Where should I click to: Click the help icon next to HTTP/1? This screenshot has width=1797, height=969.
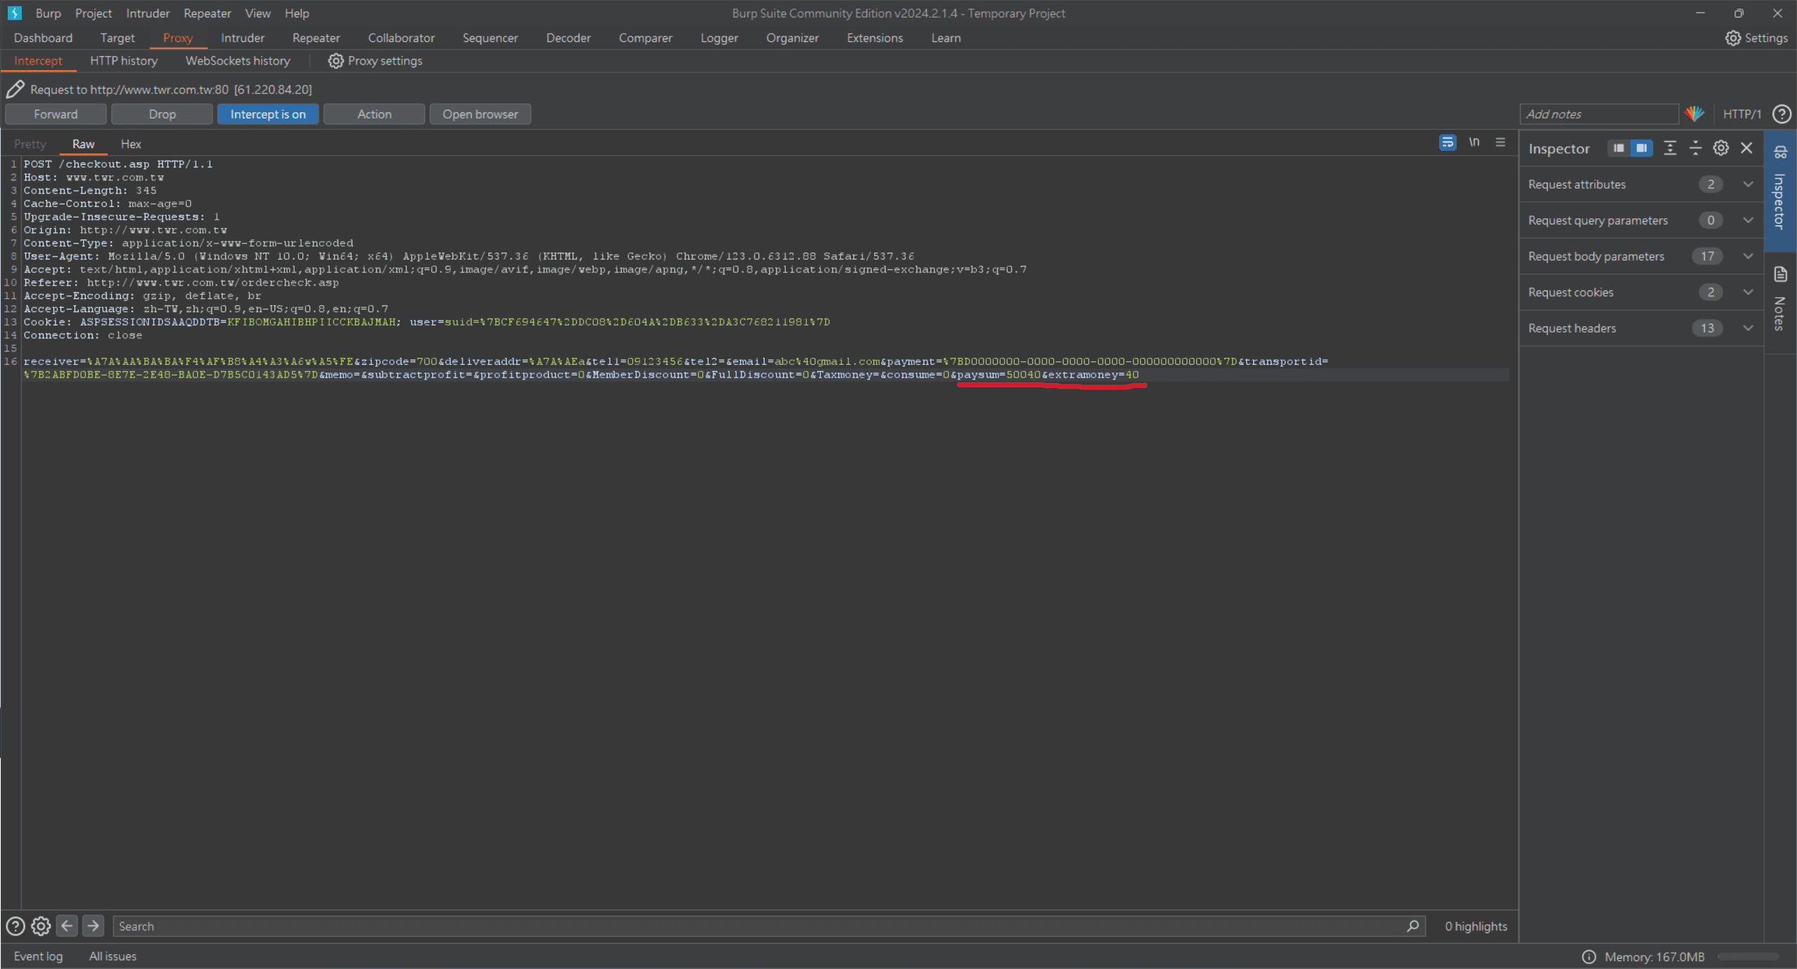tap(1782, 114)
